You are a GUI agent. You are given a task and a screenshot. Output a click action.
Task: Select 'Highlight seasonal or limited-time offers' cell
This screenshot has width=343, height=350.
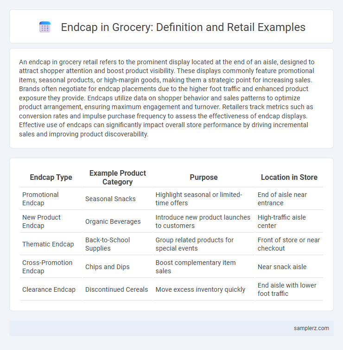203,199
